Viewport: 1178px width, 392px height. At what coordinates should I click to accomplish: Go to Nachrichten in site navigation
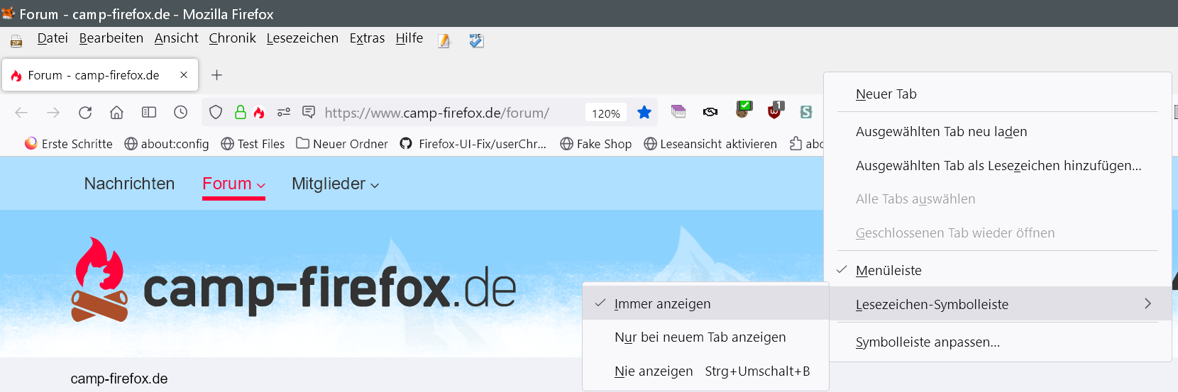coord(129,184)
